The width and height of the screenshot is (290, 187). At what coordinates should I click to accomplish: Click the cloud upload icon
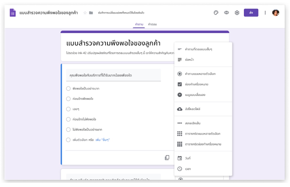(x=180, y=109)
